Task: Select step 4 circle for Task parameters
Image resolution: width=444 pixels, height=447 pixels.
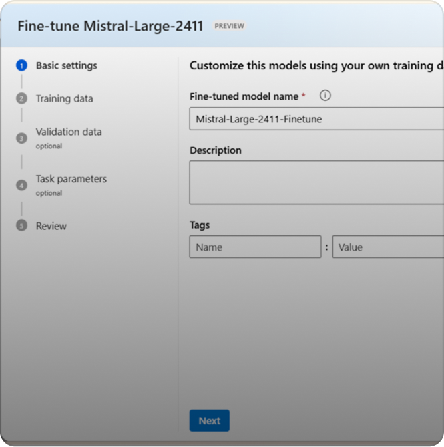Action: click(x=21, y=185)
